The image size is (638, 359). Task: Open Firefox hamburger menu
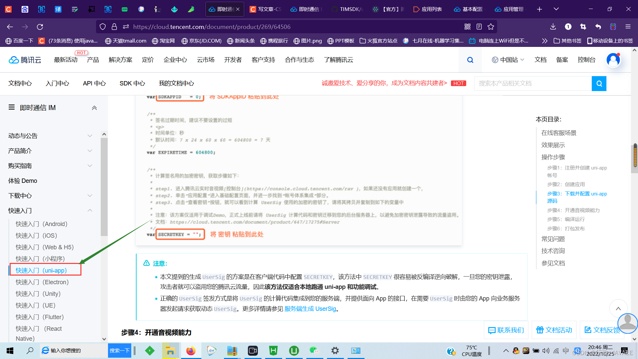click(628, 27)
